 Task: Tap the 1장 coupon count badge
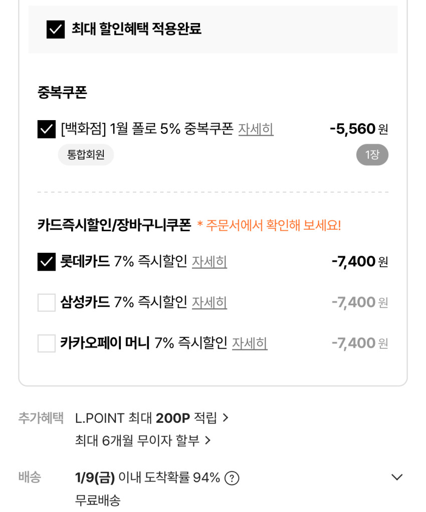[372, 155]
